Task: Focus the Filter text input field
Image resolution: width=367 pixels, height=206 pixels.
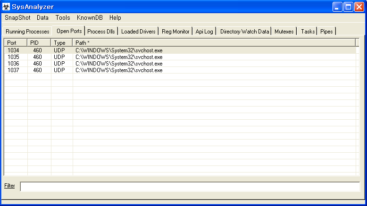Action: click(x=190, y=187)
